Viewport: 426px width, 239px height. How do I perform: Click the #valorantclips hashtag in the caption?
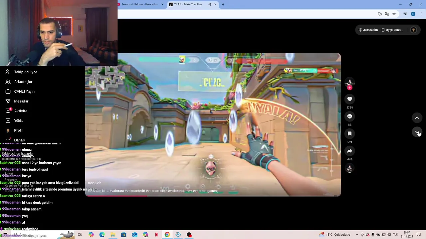click(x=156, y=191)
